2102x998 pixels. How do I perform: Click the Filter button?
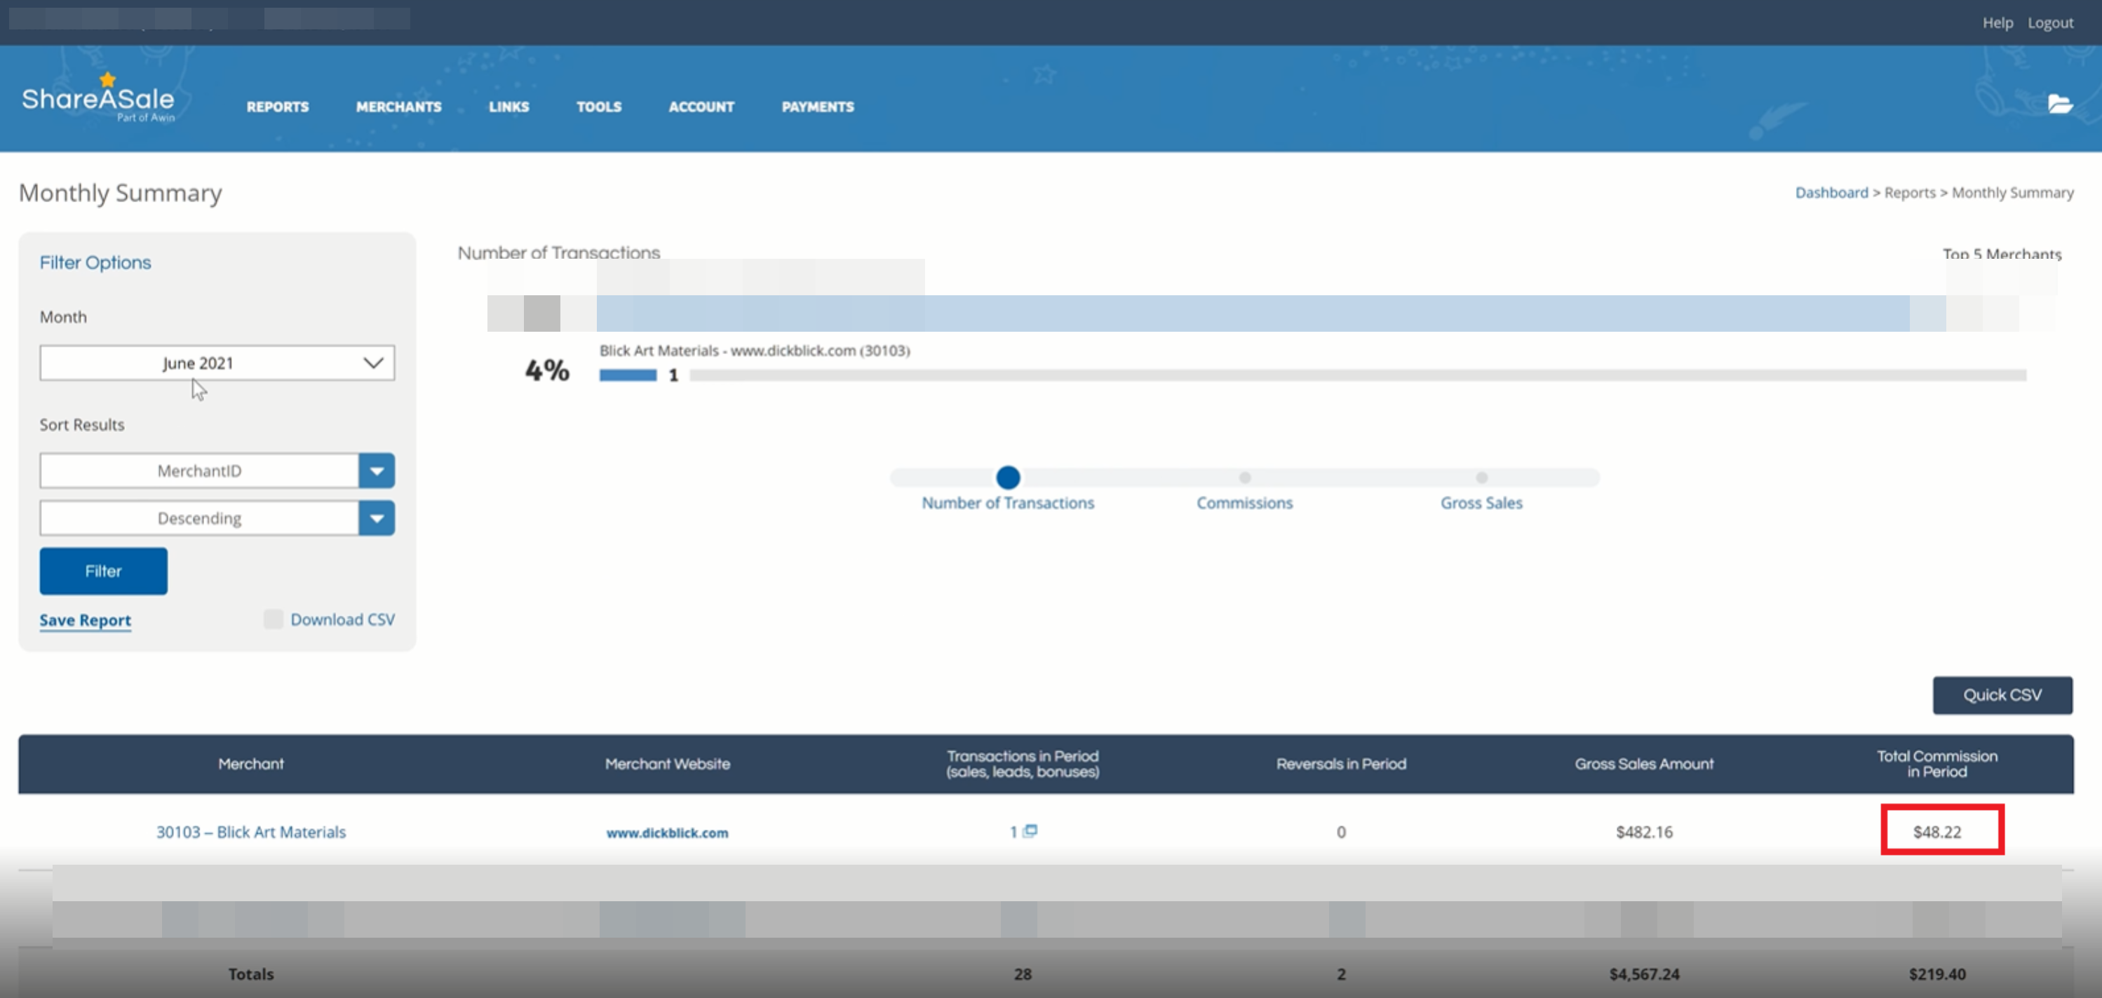tap(104, 571)
